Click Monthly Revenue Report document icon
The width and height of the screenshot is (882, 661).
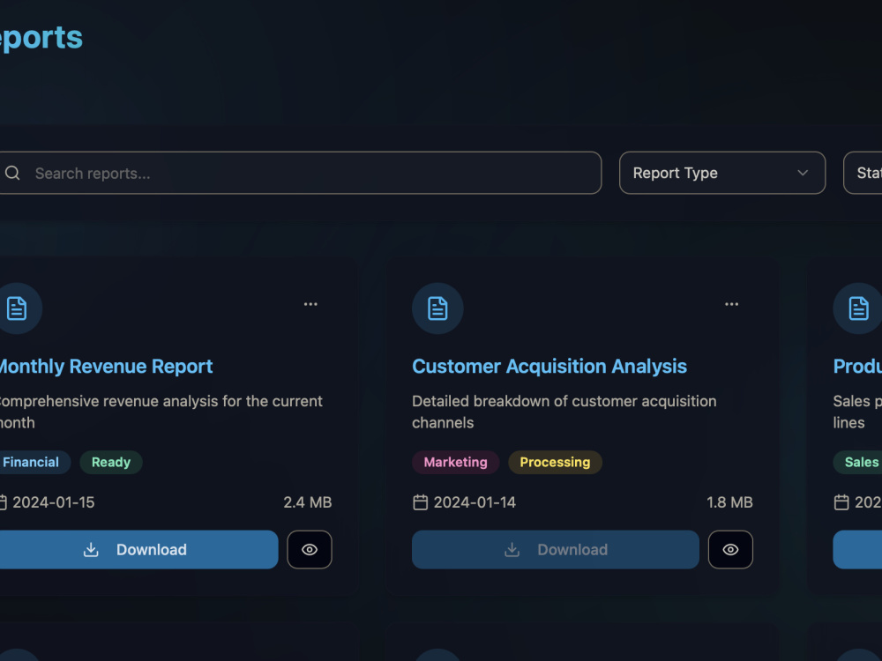click(x=17, y=308)
